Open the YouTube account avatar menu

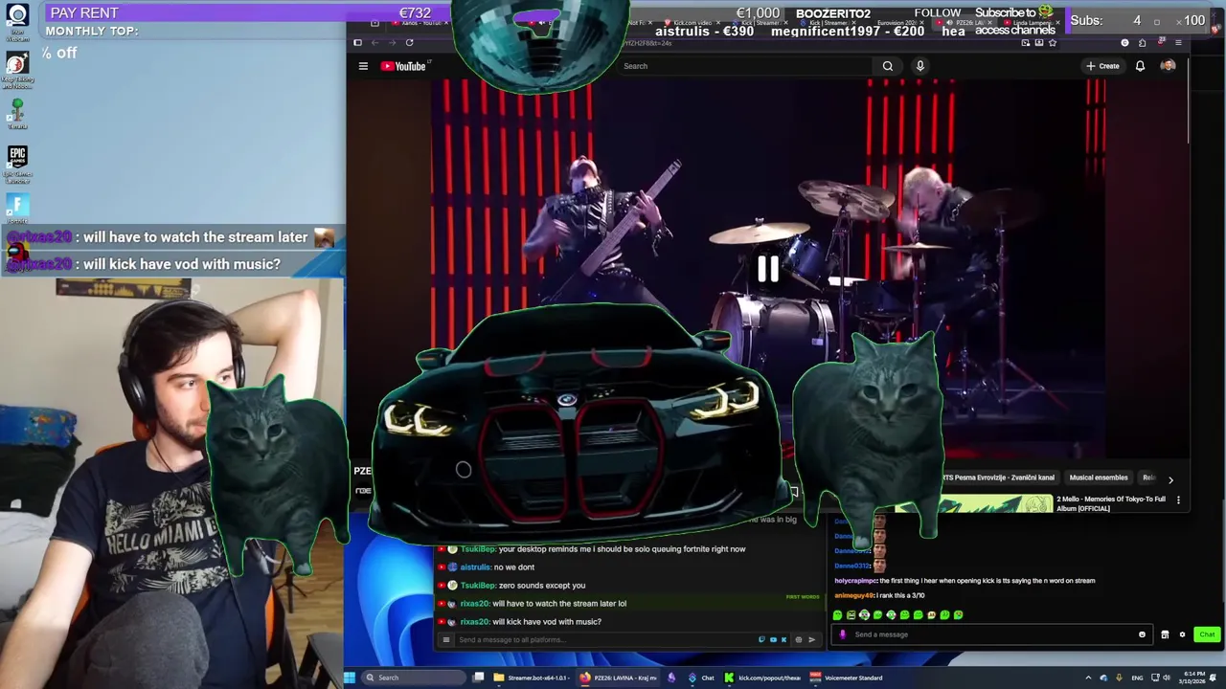tap(1168, 66)
